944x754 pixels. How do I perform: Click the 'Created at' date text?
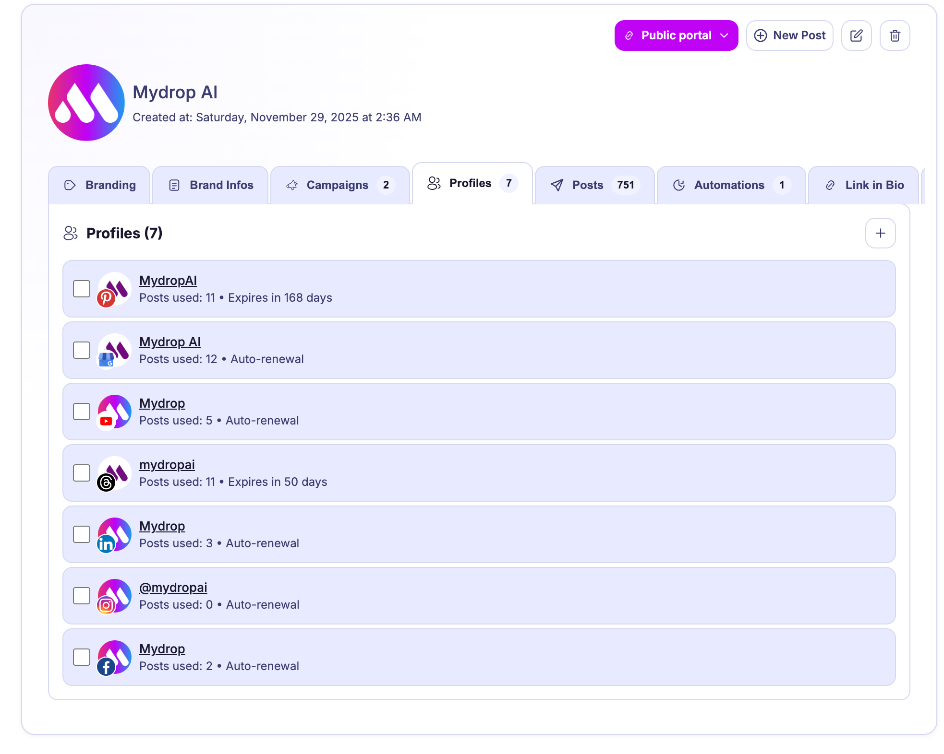277,118
